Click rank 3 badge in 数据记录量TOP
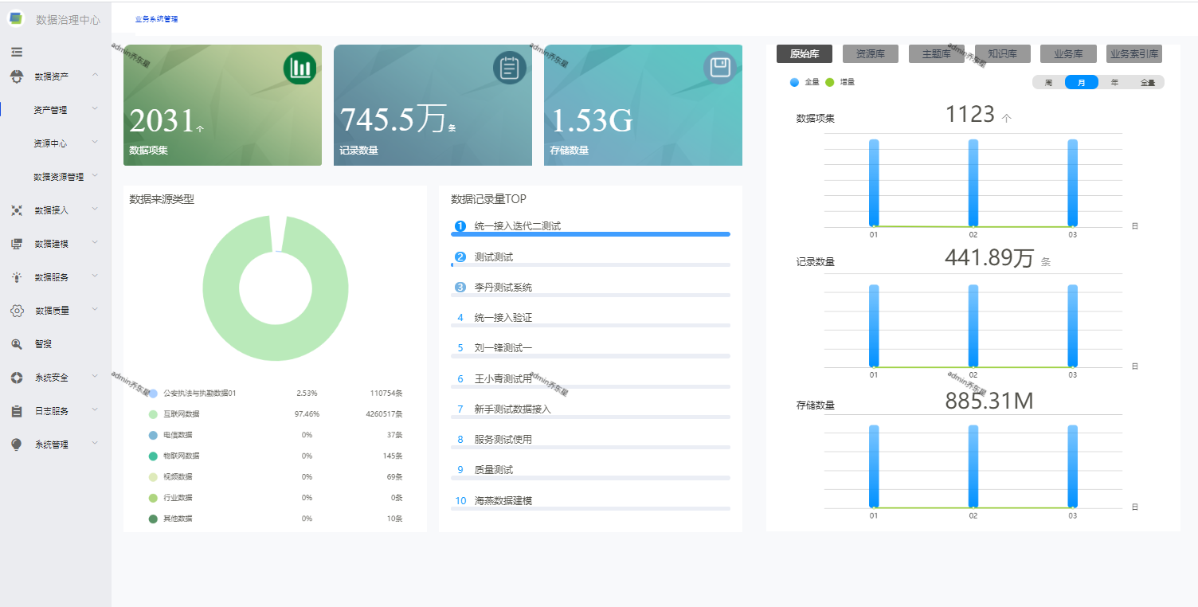This screenshot has height=607, width=1198. click(x=460, y=287)
